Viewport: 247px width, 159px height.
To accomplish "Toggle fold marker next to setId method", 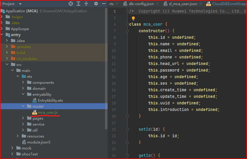I will (x=127, y=129).
